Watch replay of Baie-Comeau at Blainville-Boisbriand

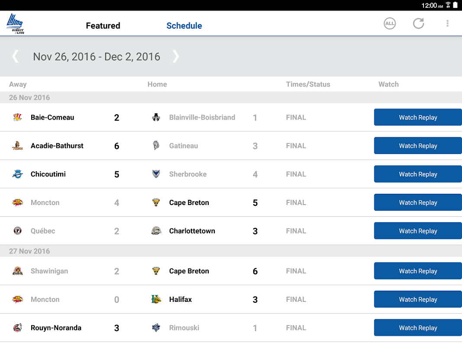pos(417,117)
